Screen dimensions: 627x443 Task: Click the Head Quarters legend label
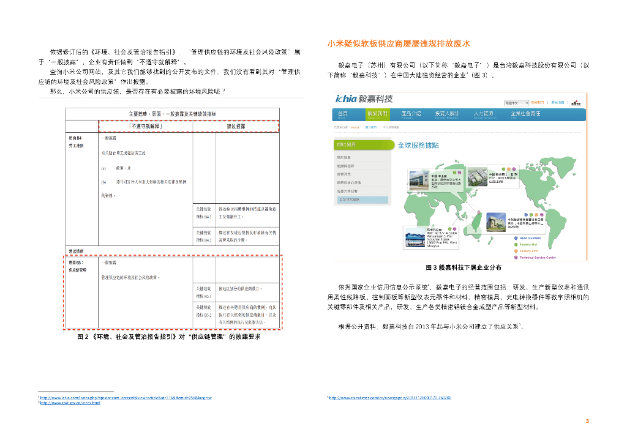[x=530, y=238]
